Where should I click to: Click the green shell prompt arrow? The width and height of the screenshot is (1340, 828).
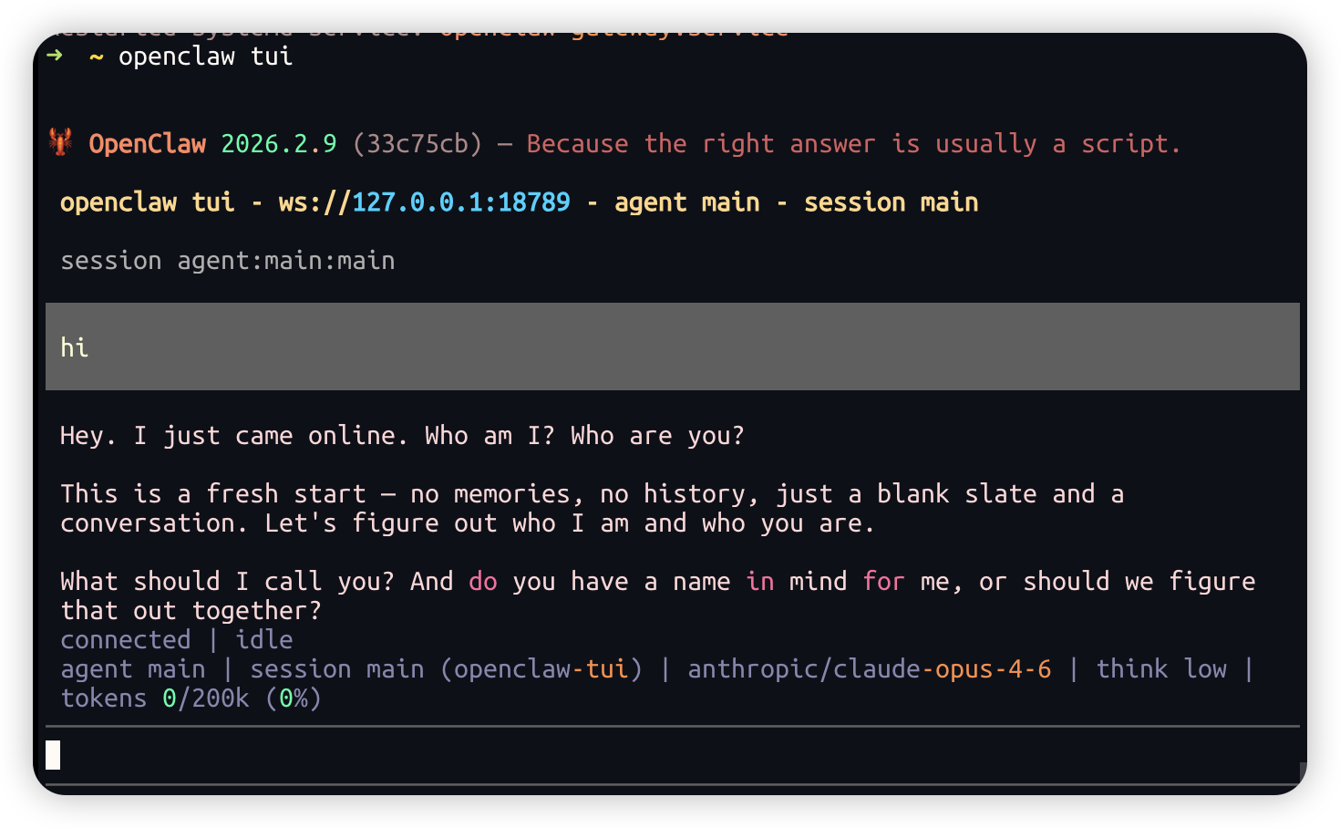[55, 56]
